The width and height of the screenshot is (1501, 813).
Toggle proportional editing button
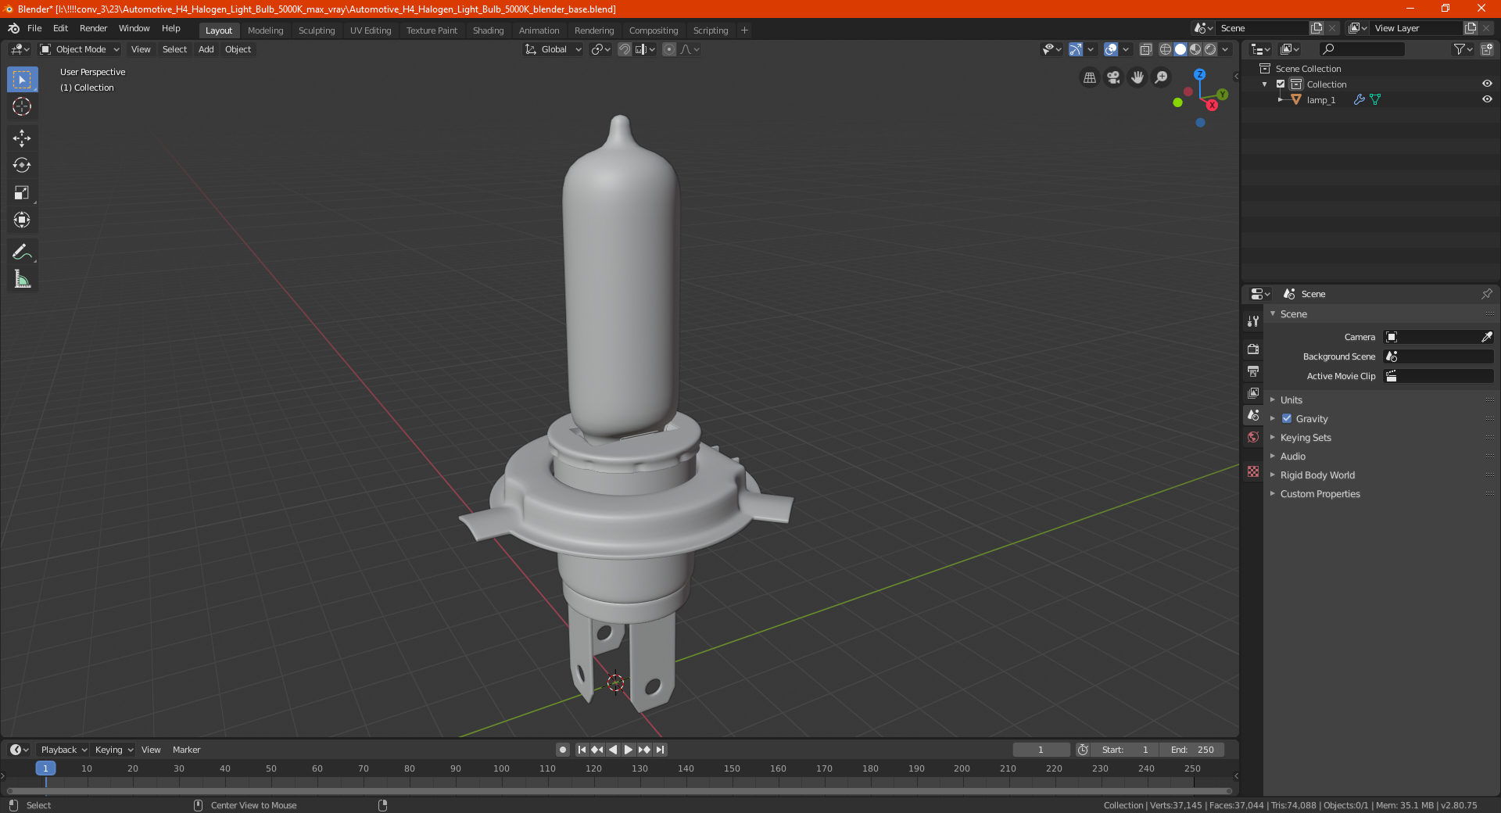pyautogui.click(x=669, y=49)
